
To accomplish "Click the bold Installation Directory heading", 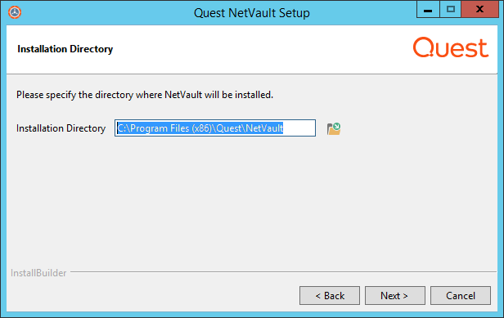I will click(65, 49).
